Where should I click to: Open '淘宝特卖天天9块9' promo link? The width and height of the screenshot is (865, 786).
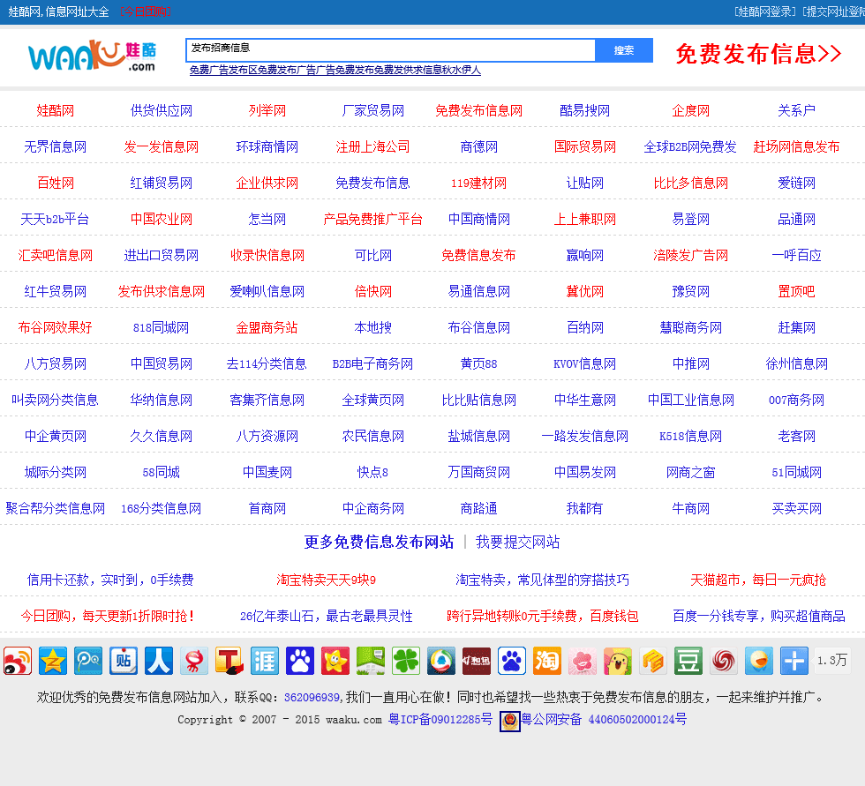(x=326, y=580)
